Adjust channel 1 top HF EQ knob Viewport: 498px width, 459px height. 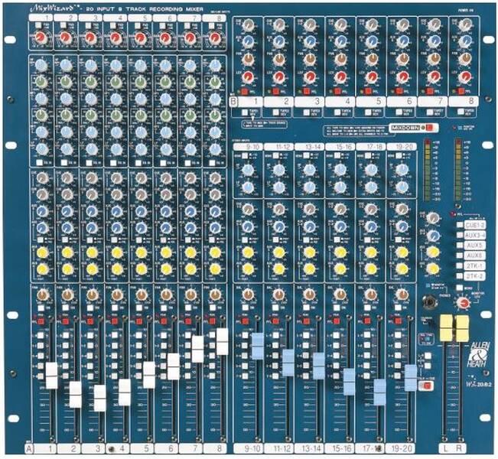41,66
